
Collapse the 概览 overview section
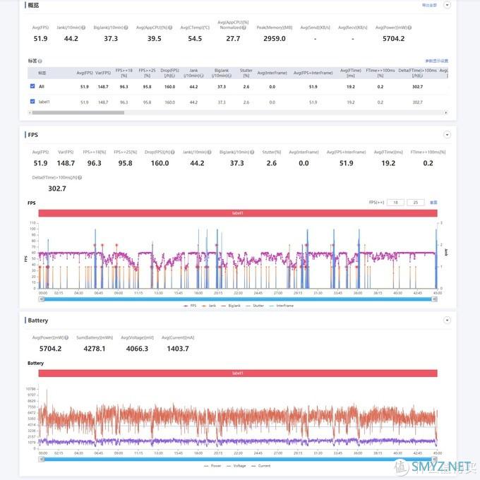tap(447, 5)
